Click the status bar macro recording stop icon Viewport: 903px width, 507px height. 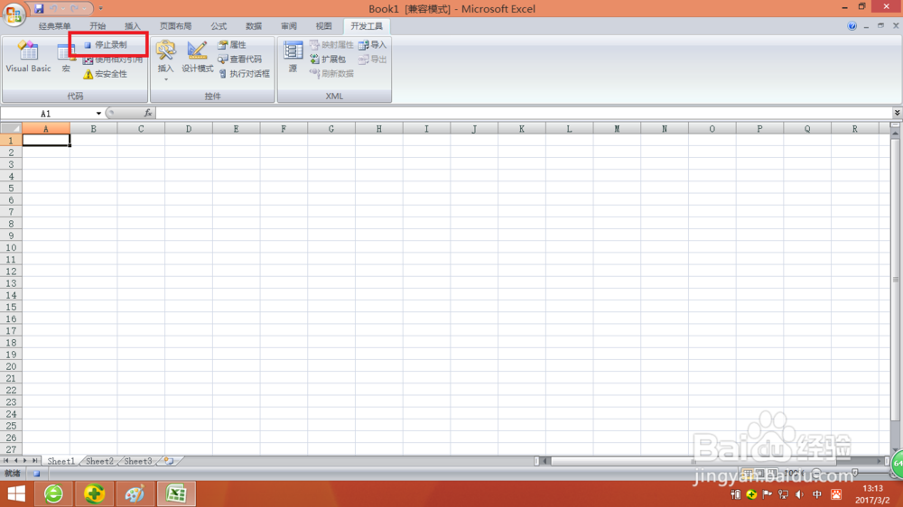pyautogui.click(x=36, y=474)
